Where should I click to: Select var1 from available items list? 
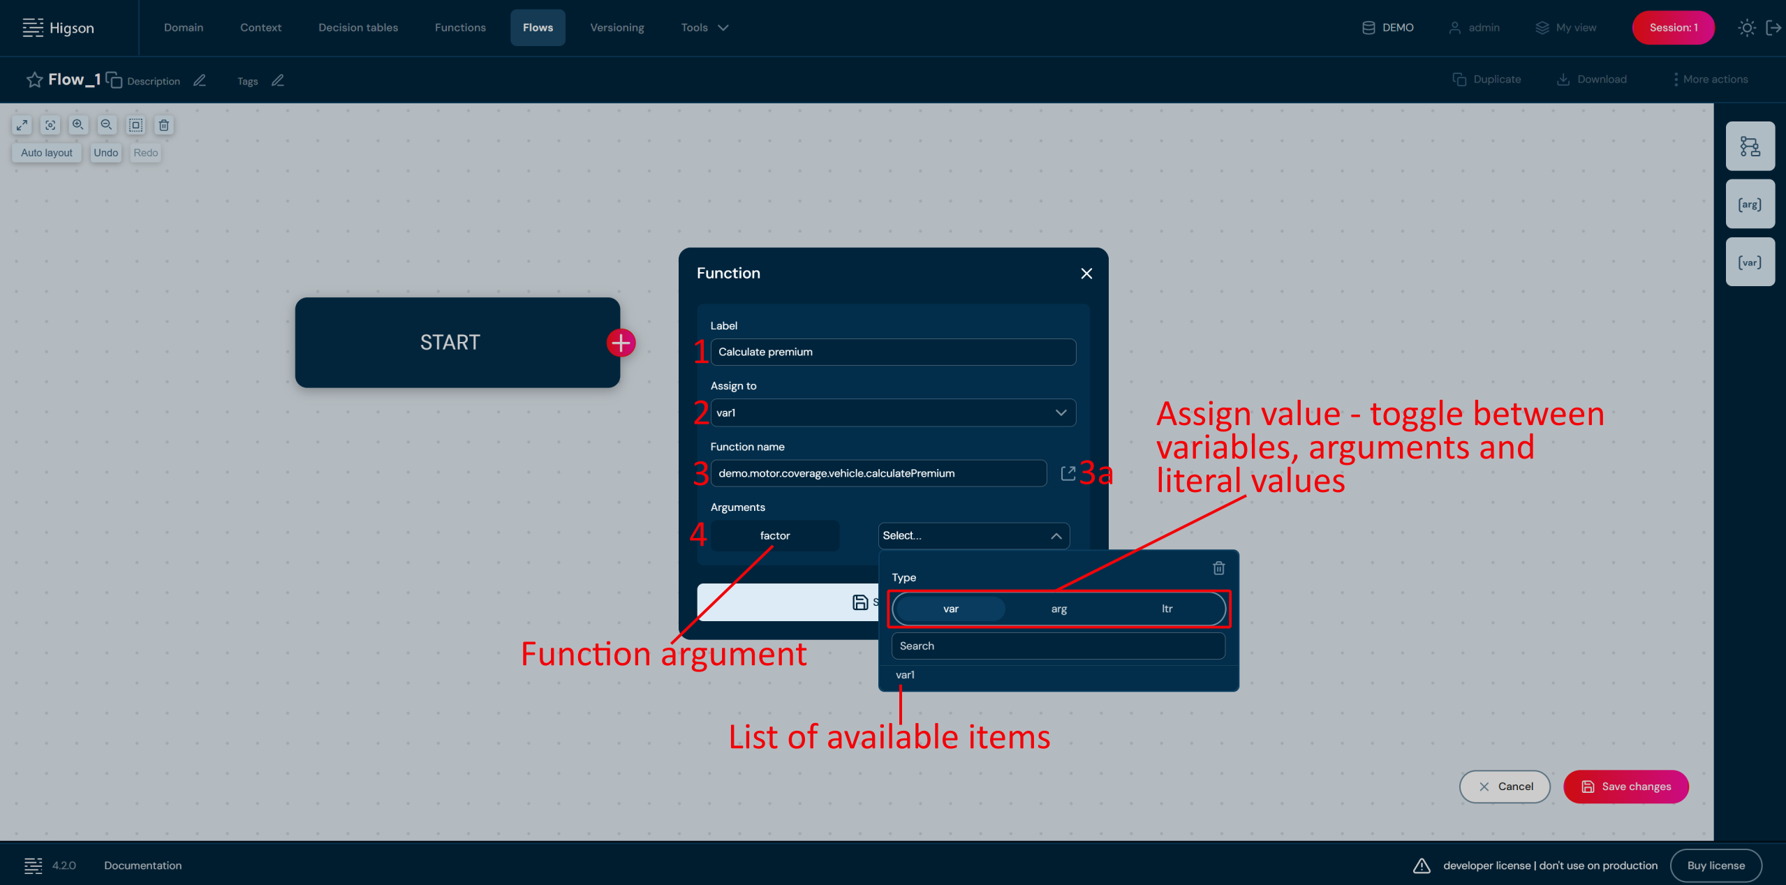(906, 675)
